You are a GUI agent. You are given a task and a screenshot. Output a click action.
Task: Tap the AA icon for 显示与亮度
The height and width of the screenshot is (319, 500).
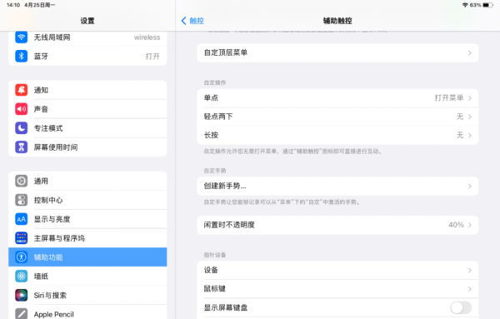[22, 219]
